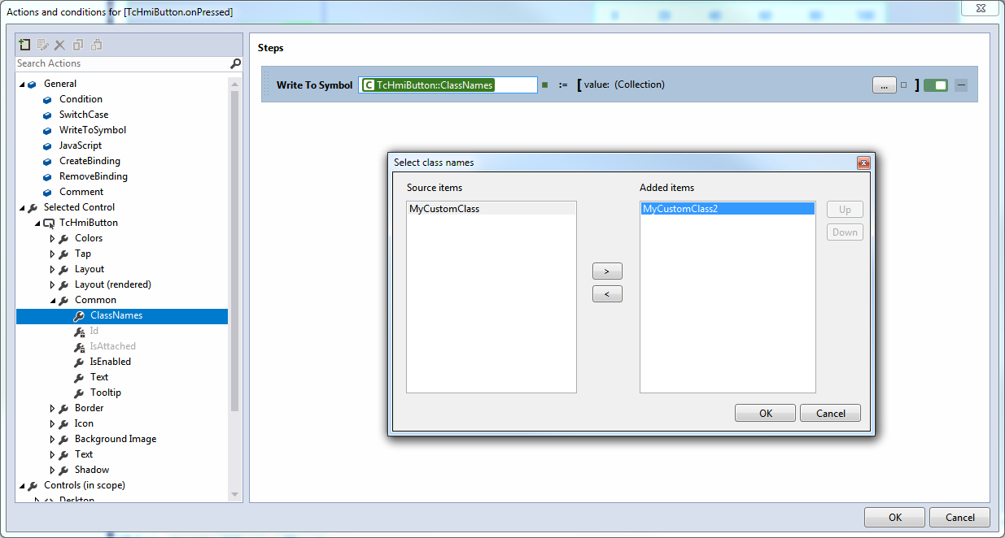Click the blue cube icon beside General
1005x538 pixels.
coord(32,84)
